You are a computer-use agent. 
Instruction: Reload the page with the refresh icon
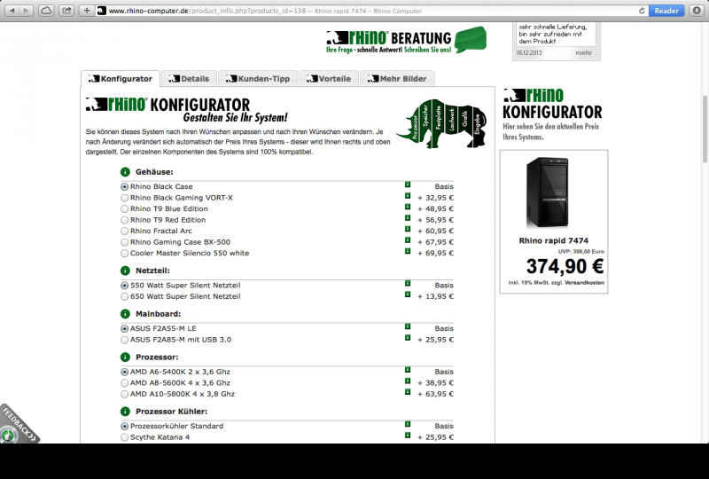point(641,11)
